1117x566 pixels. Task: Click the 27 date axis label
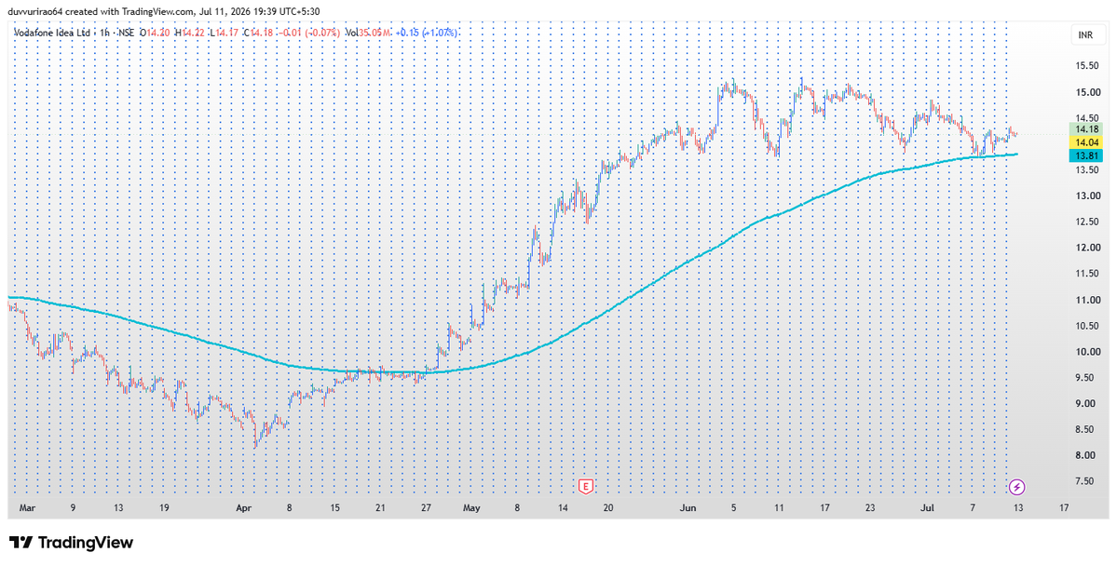pyautogui.click(x=426, y=508)
